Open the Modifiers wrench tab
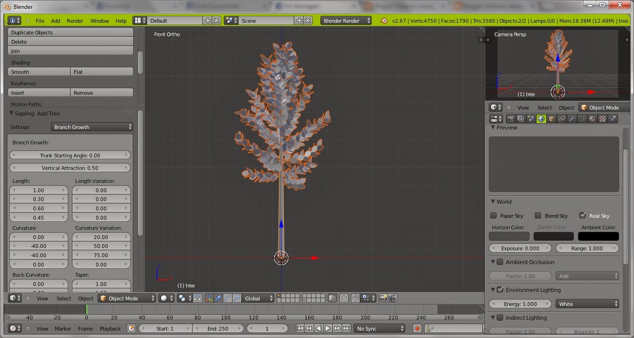Screen dimensions: 634x338 (572, 119)
